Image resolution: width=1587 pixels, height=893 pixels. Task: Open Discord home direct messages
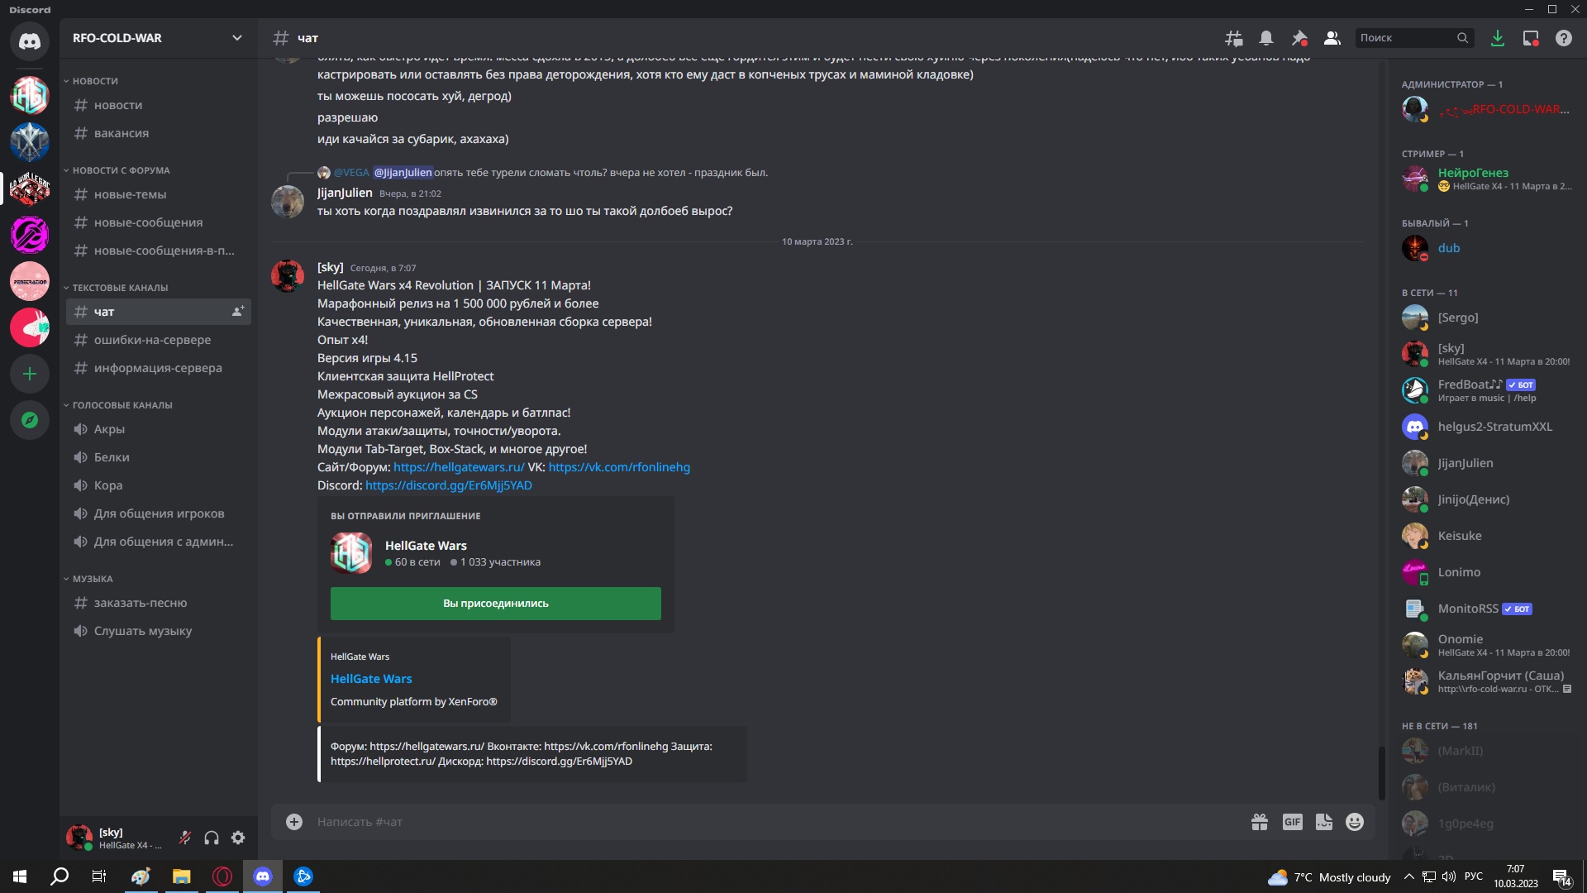30,41
